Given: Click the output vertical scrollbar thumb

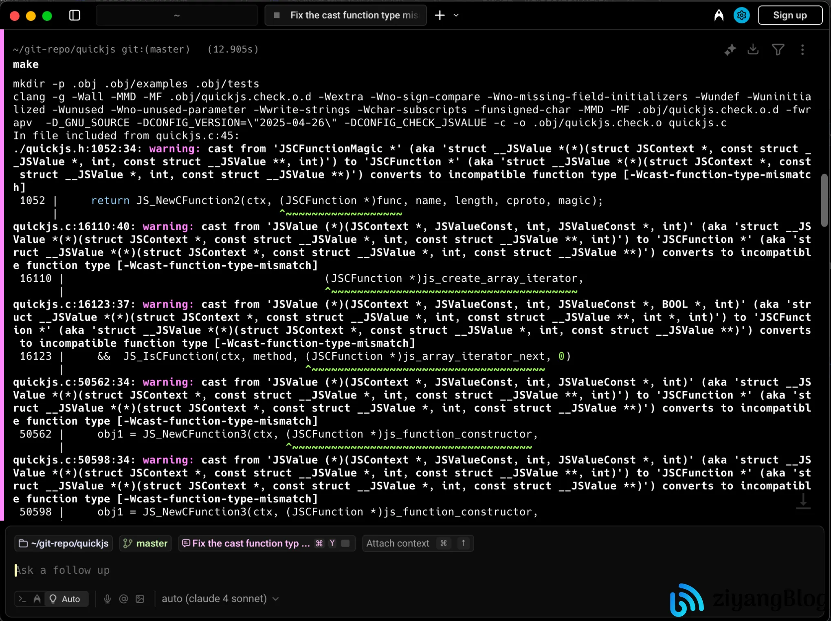Looking at the screenshot, I should 824,200.
